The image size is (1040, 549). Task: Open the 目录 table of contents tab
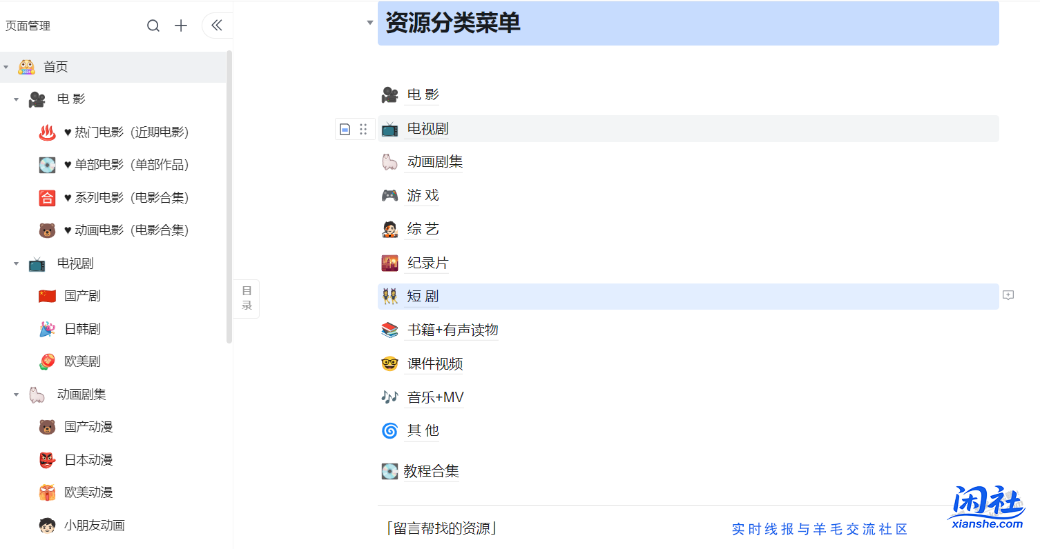[x=247, y=298]
